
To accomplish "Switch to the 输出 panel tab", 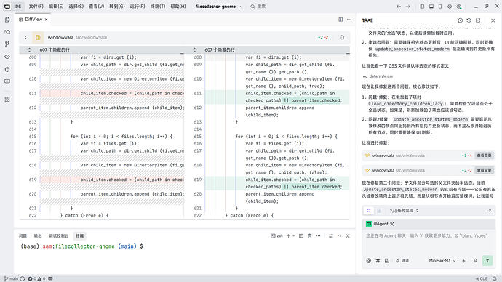I will click(x=38, y=236).
